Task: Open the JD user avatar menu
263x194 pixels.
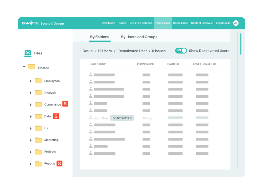Action: (236, 23)
